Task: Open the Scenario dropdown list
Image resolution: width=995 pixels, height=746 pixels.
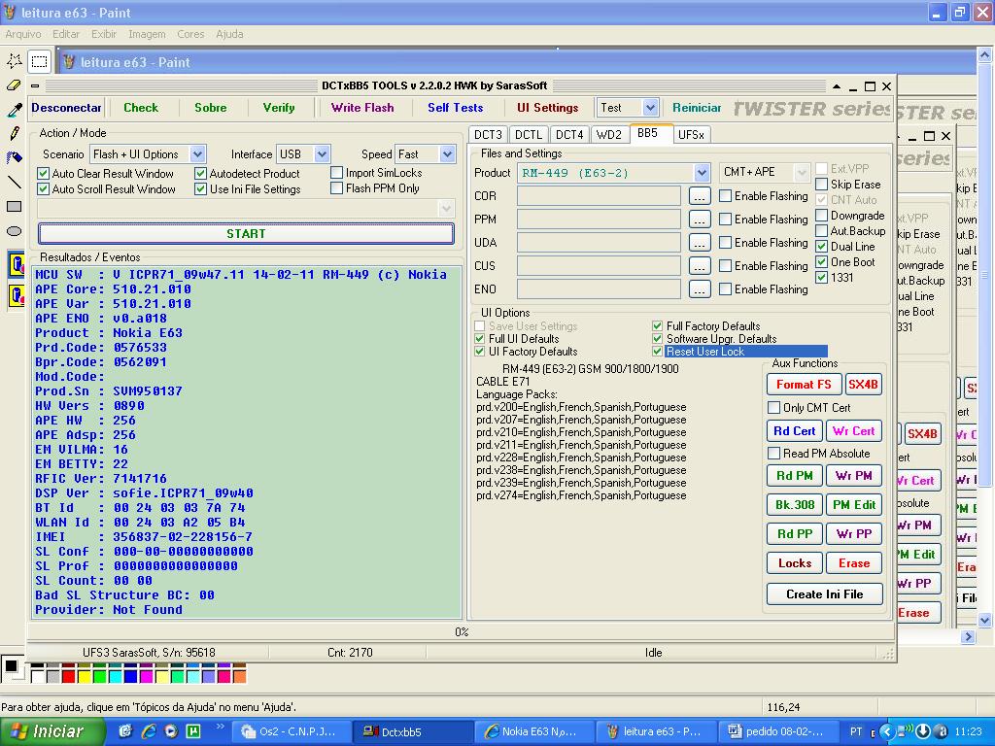Action: [x=197, y=154]
